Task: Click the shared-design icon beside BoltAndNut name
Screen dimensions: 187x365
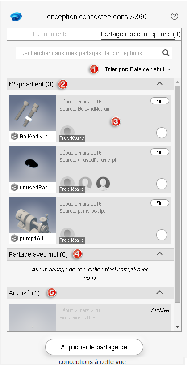Action: click(14, 137)
